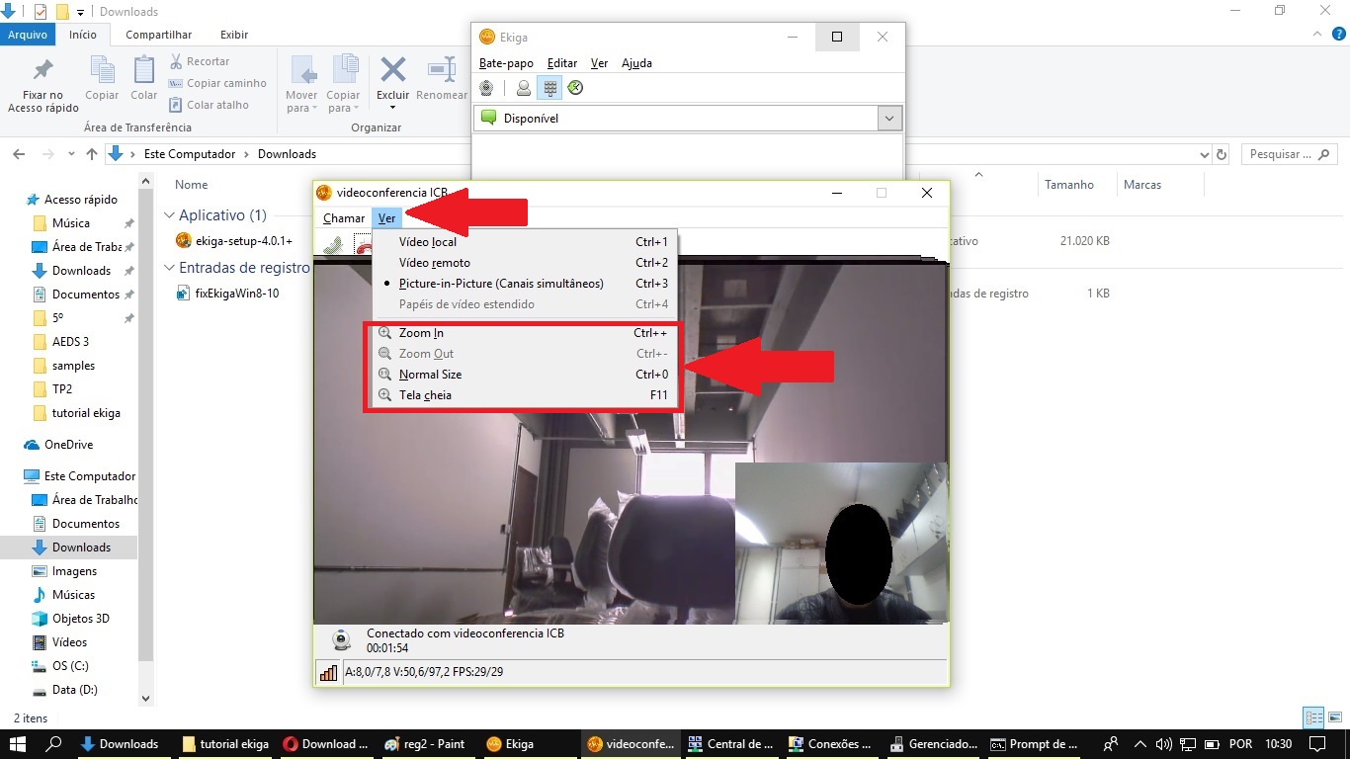1350x759 pixels.
Task: Collapse the Aplicativo group
Action: (170, 215)
